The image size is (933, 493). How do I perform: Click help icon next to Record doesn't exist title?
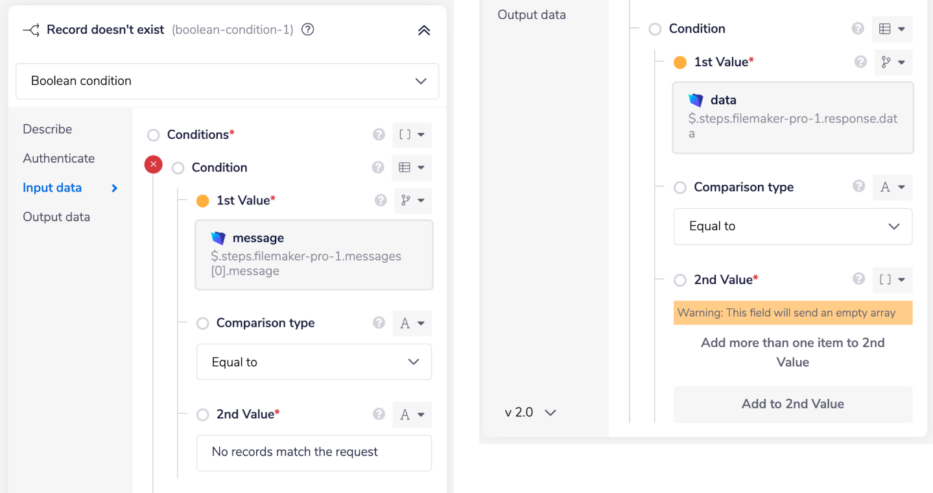point(308,29)
